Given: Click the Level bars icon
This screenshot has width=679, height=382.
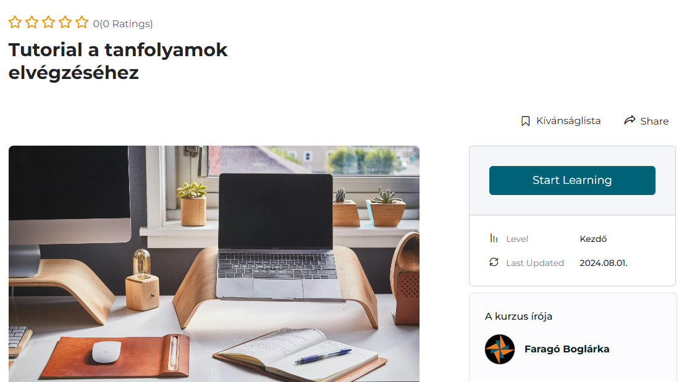Looking at the screenshot, I should (494, 238).
